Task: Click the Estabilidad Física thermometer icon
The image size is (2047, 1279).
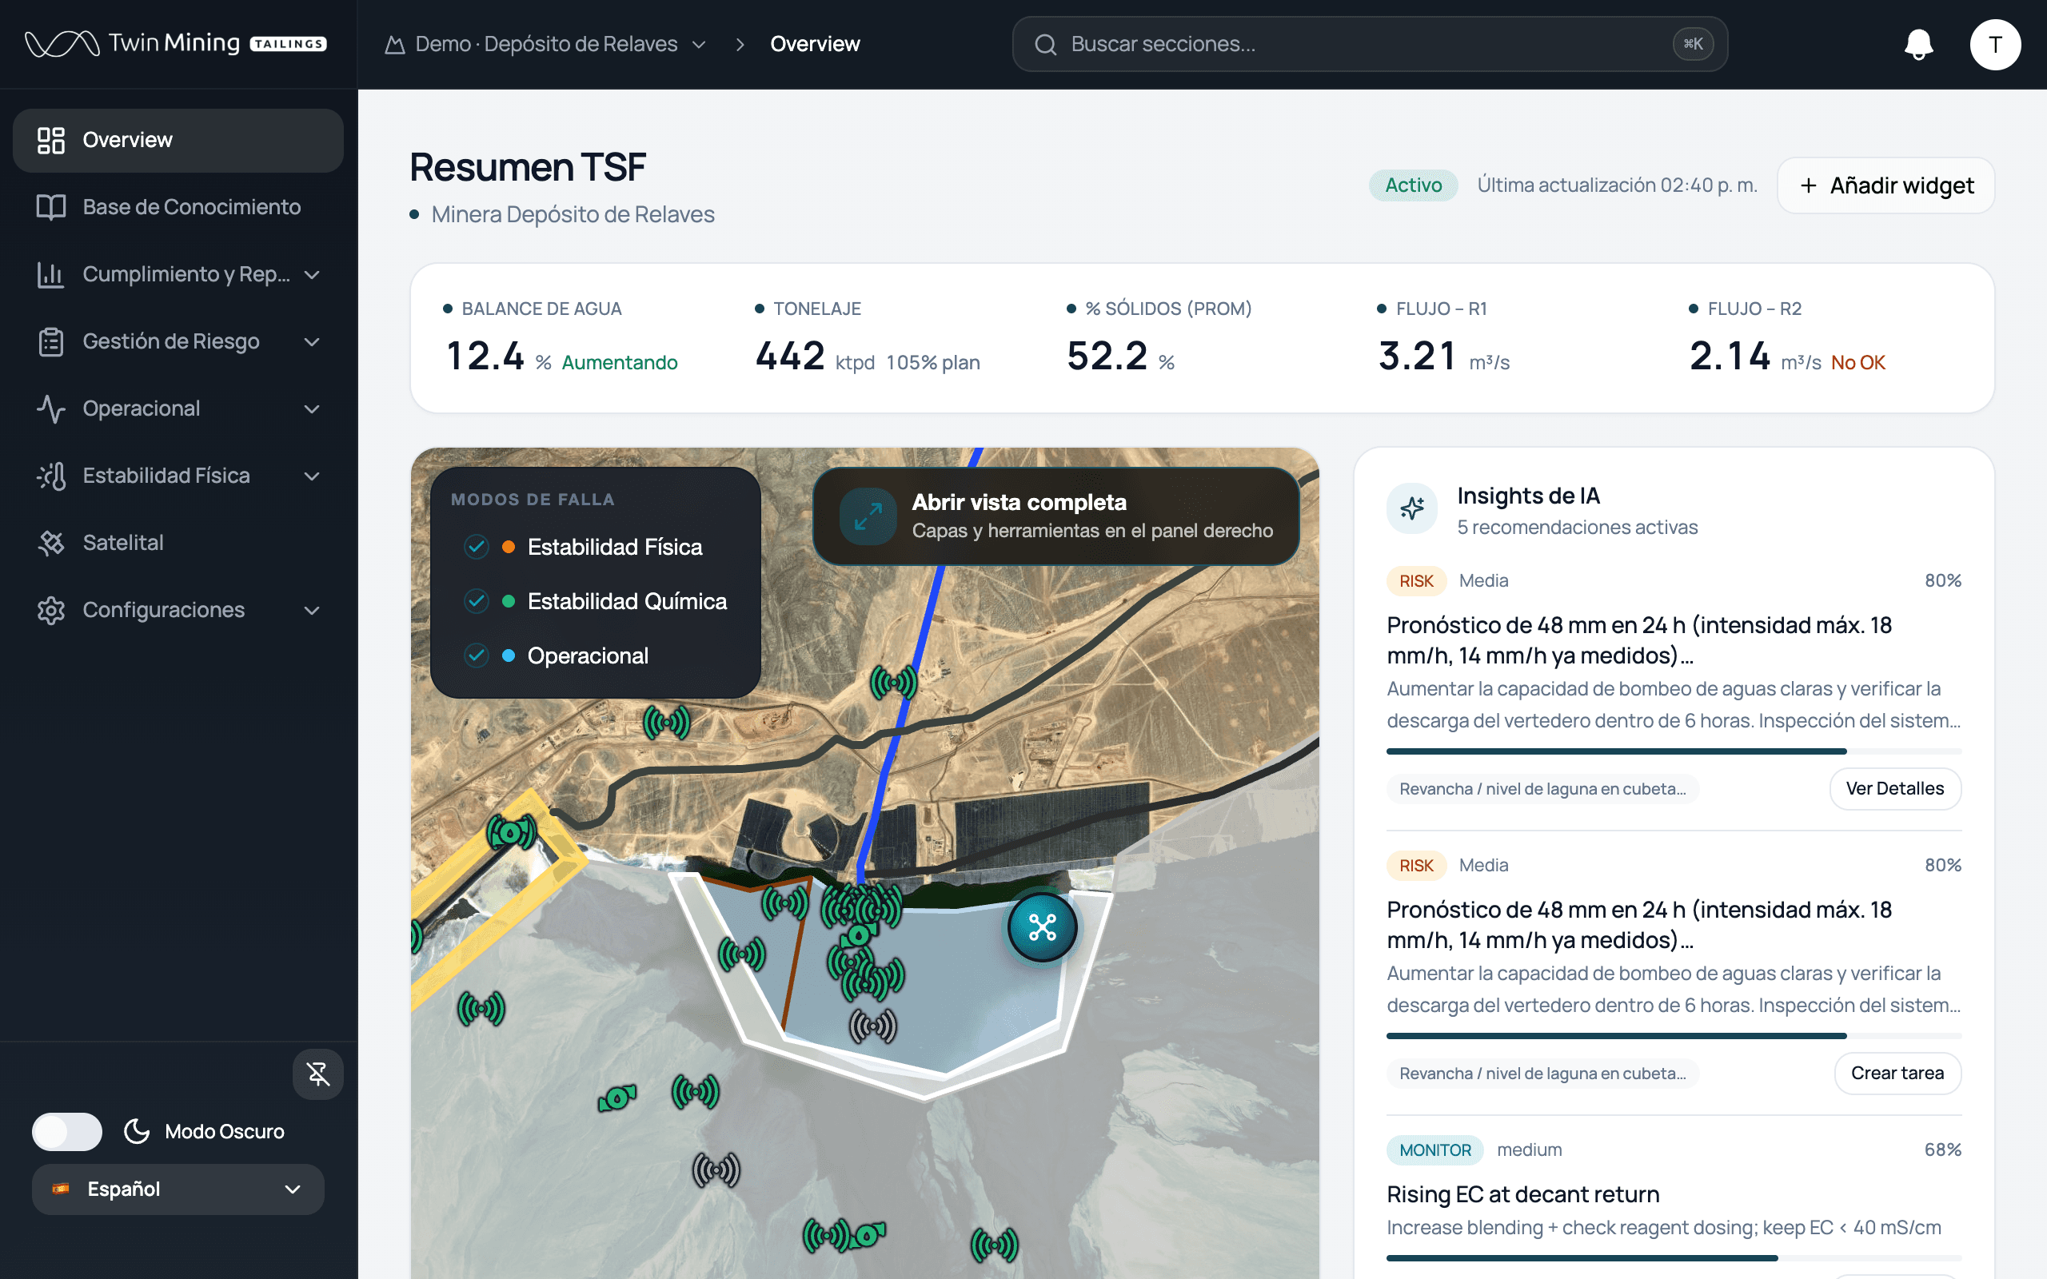Action: 50,476
